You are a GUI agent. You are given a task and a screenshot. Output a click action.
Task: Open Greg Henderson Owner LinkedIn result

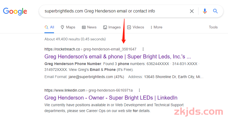point(111,98)
